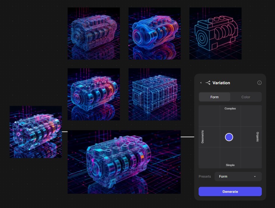Open the info icon in Variation panel
The width and height of the screenshot is (275, 208).
click(259, 83)
